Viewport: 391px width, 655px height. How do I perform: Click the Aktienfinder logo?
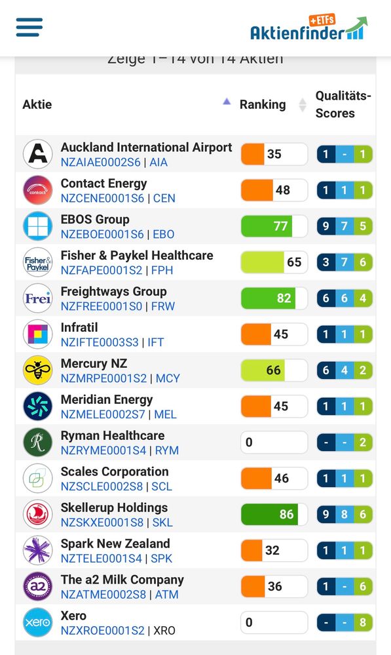308,28
